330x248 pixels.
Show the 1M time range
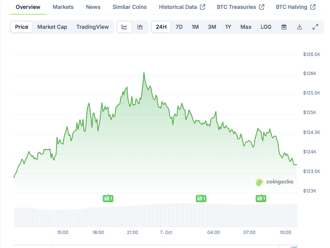195,27
